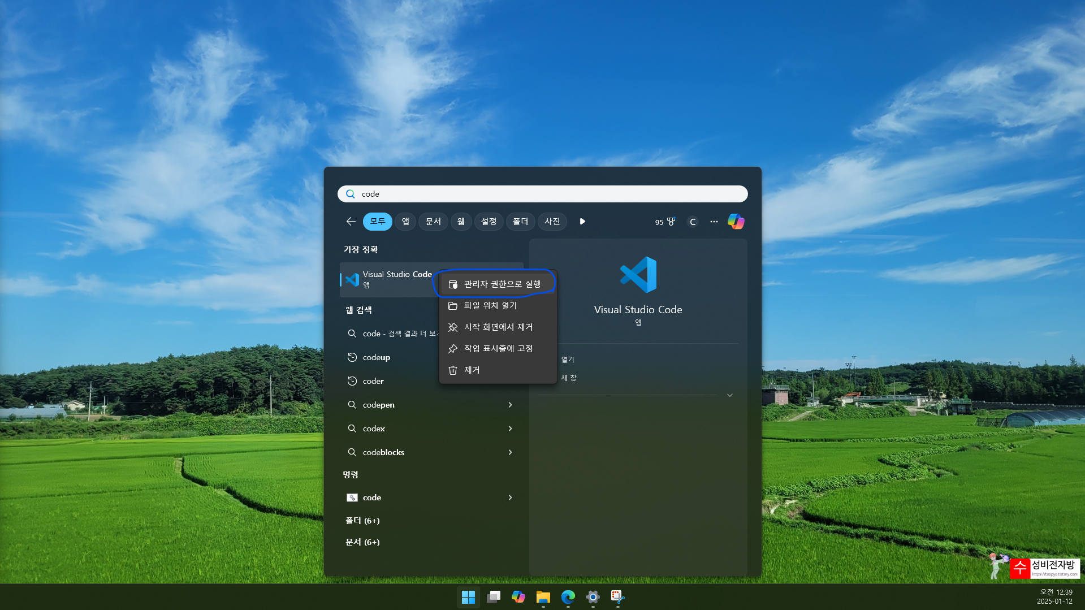Click the 'codex' web search suggestion

click(421, 429)
